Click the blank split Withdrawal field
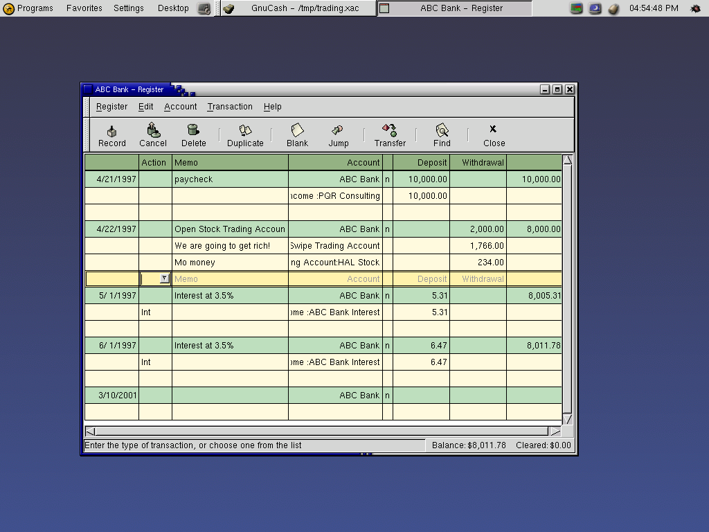This screenshot has width=709, height=532. coord(478,278)
